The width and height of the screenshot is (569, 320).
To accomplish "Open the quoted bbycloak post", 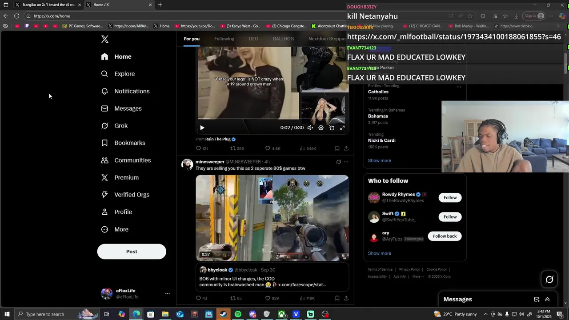I will [x=272, y=277].
